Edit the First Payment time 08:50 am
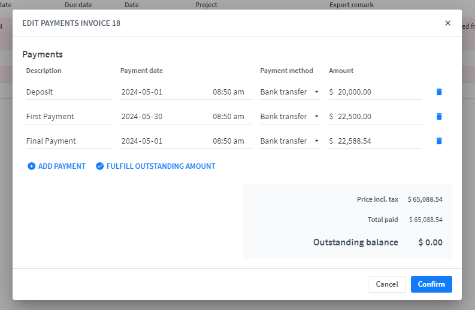This screenshot has width=475, height=310. pyautogui.click(x=228, y=116)
